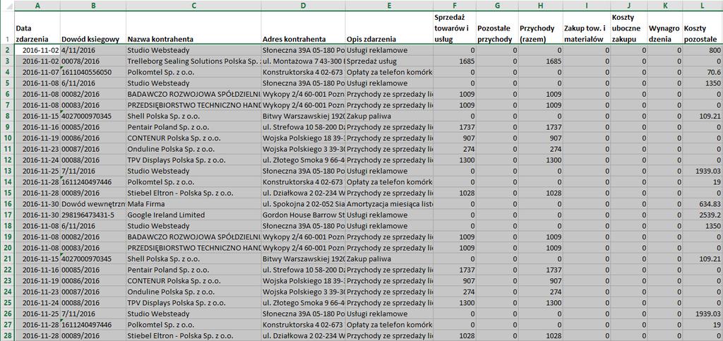
Task: Select column A header
Action: click(x=37, y=6)
